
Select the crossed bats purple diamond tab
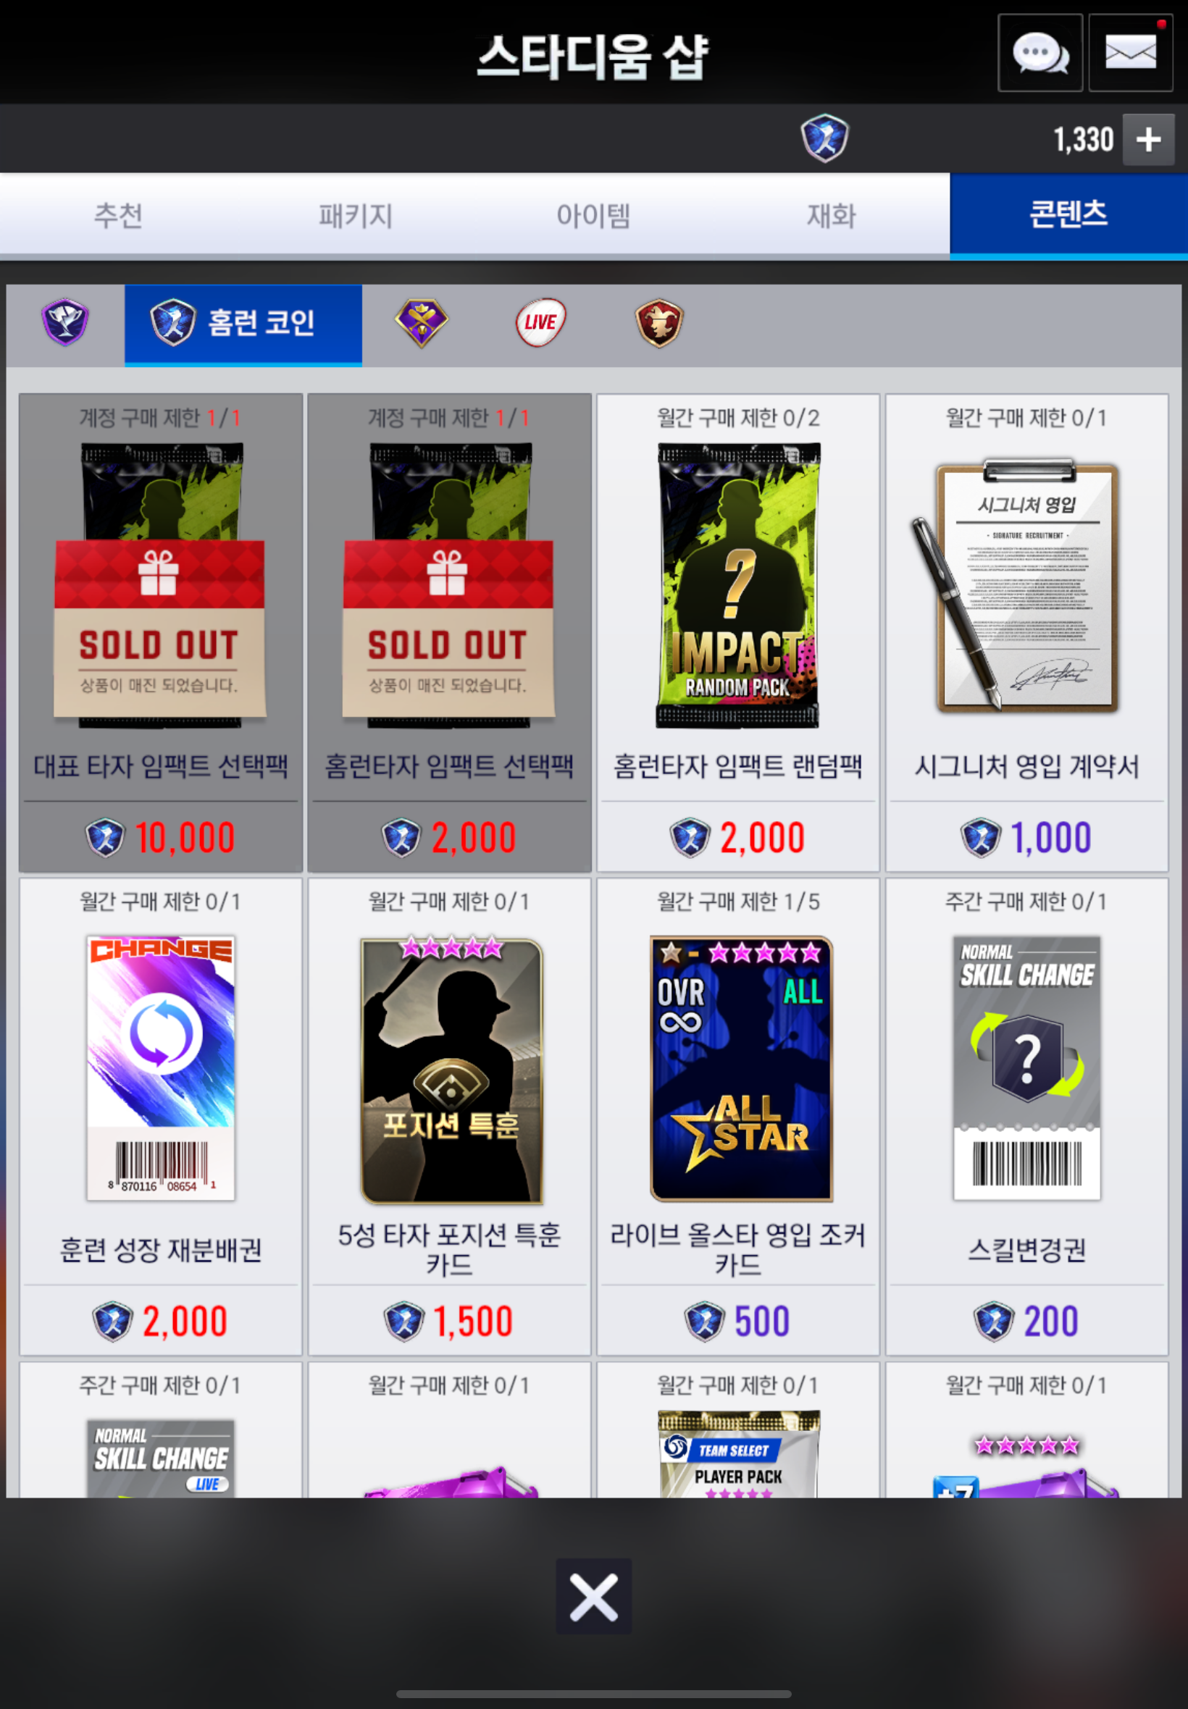(x=422, y=323)
